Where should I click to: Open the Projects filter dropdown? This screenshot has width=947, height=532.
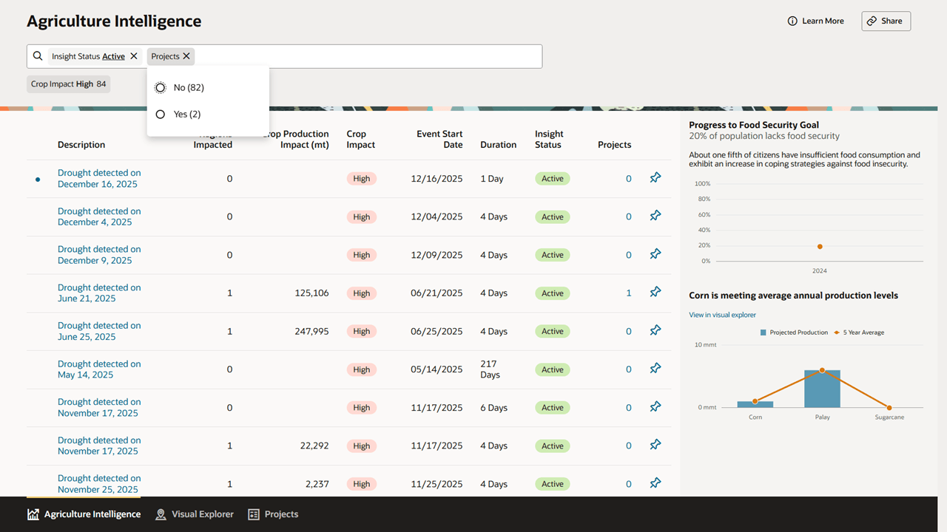(x=164, y=55)
